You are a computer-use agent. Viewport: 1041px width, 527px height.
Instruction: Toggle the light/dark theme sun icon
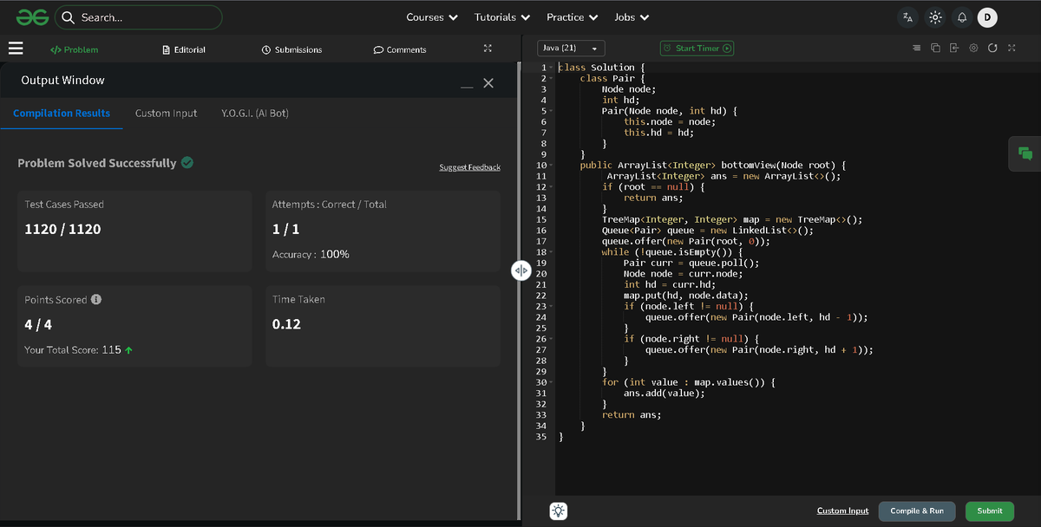[934, 17]
